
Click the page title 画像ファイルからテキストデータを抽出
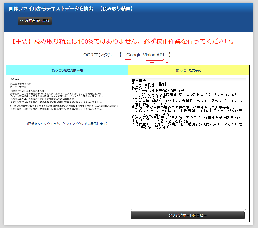click(x=51, y=9)
